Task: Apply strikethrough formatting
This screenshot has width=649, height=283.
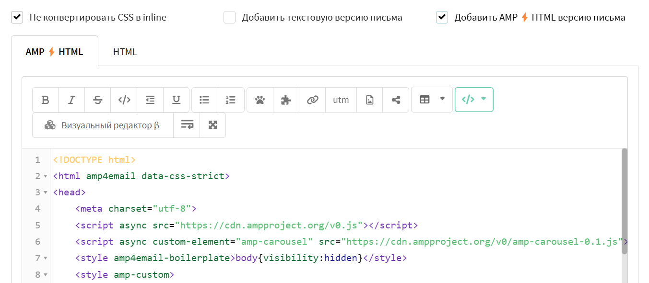Action: [x=98, y=100]
